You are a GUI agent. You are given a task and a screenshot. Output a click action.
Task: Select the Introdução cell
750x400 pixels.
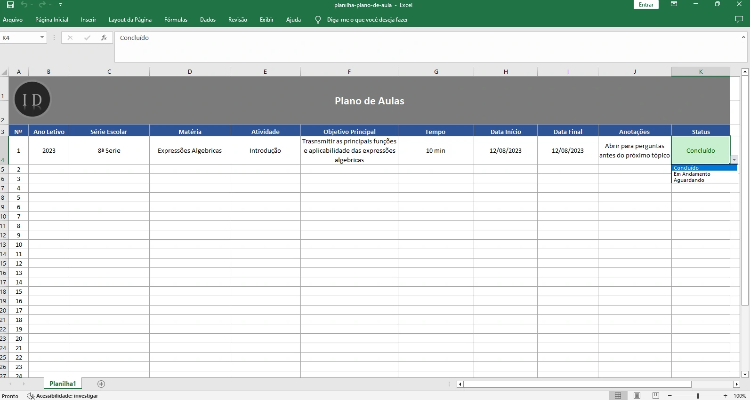(x=265, y=150)
